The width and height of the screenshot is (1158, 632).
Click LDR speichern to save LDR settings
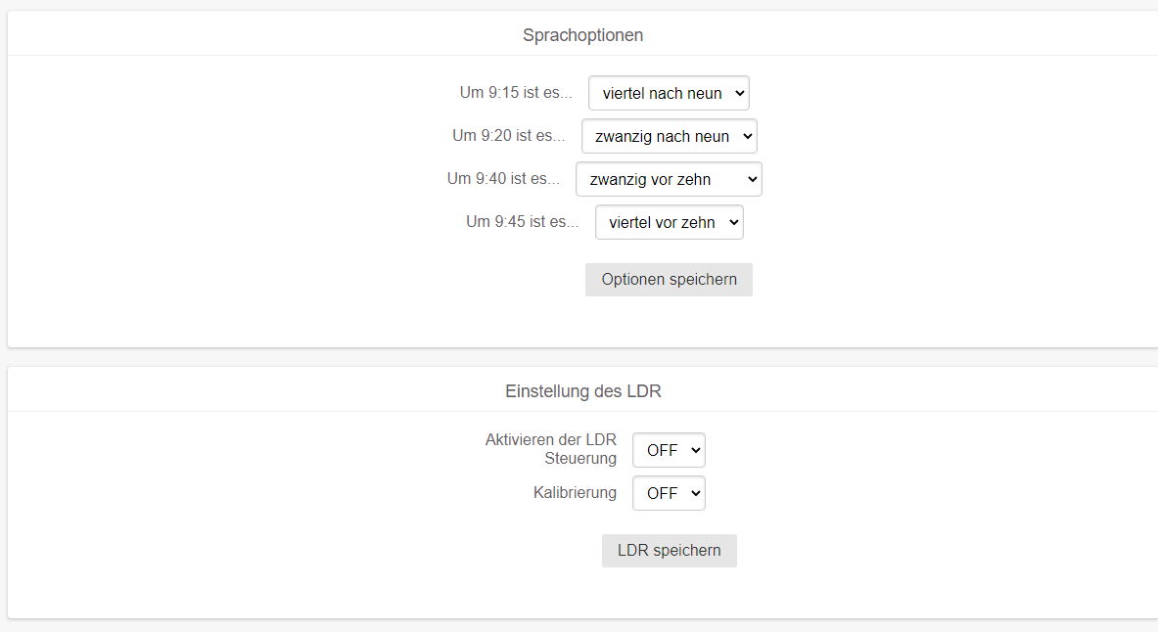[x=670, y=551]
